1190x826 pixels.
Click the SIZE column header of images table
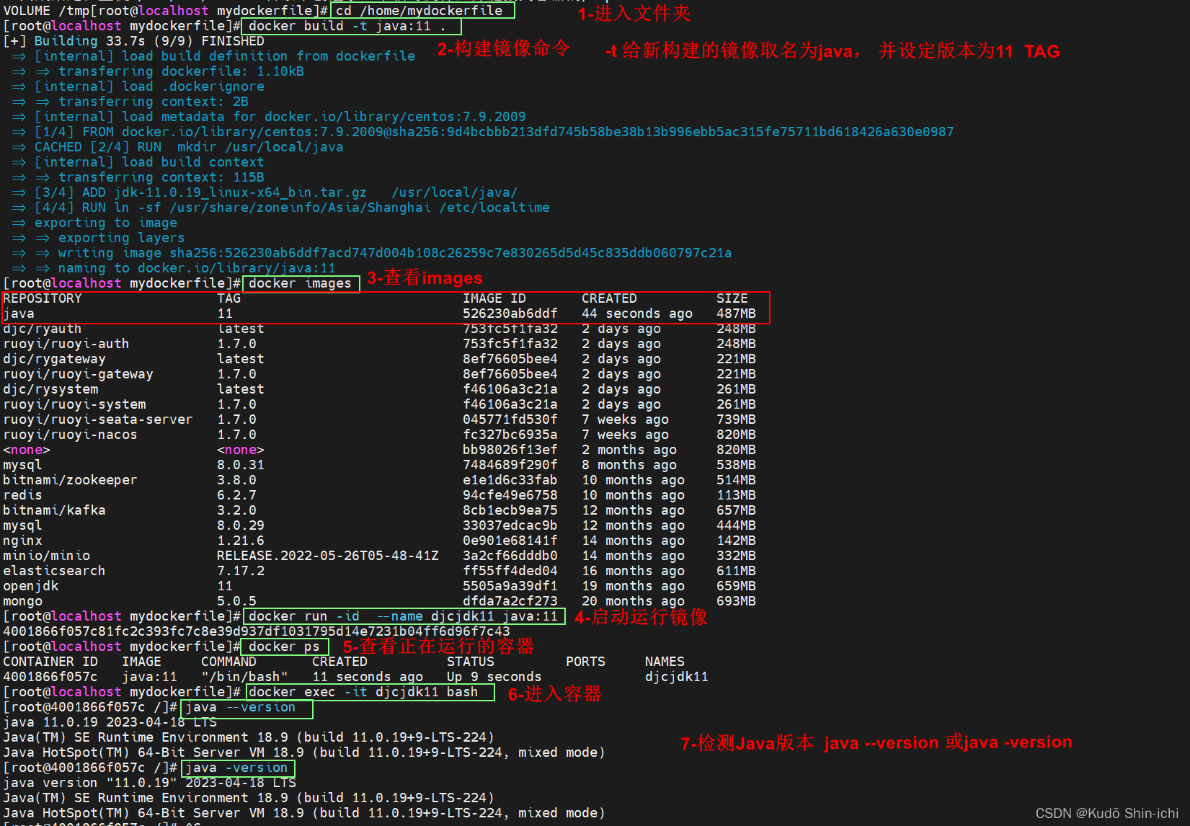coord(732,298)
